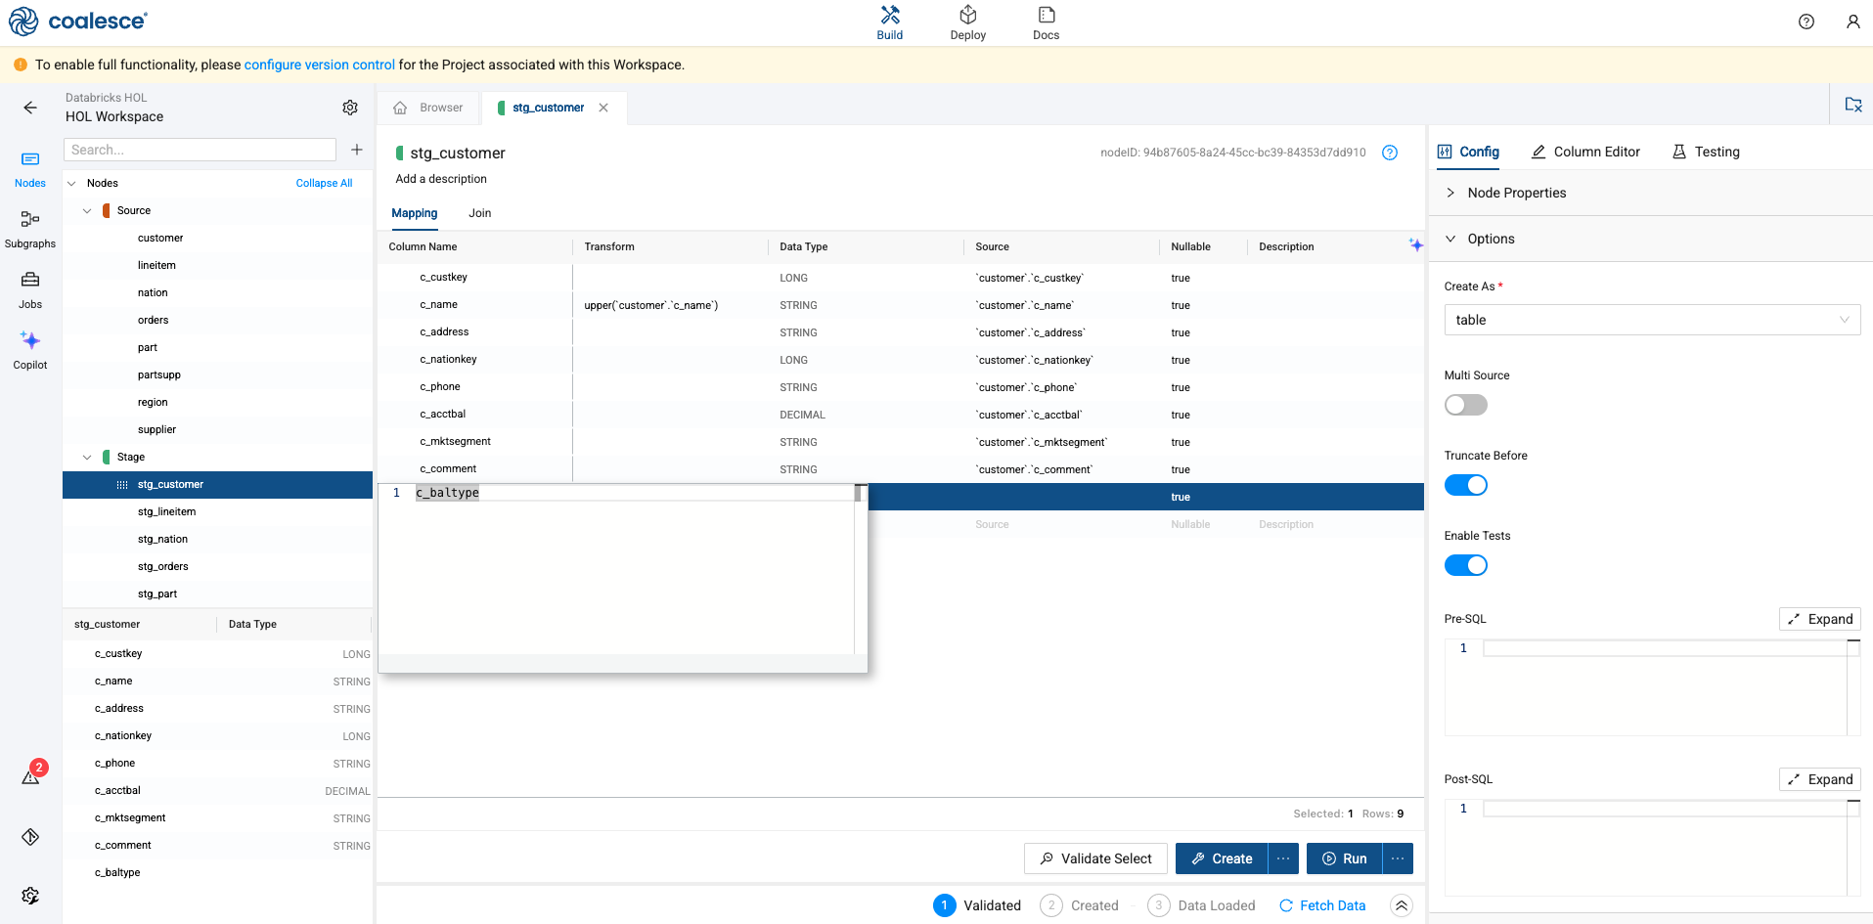The height and width of the screenshot is (924, 1873).
Task: Select the customer source node
Action: (160, 238)
